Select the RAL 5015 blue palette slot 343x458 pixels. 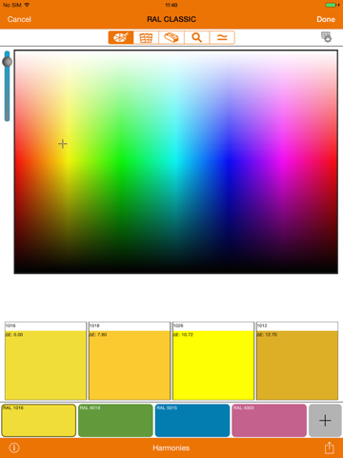(192, 421)
